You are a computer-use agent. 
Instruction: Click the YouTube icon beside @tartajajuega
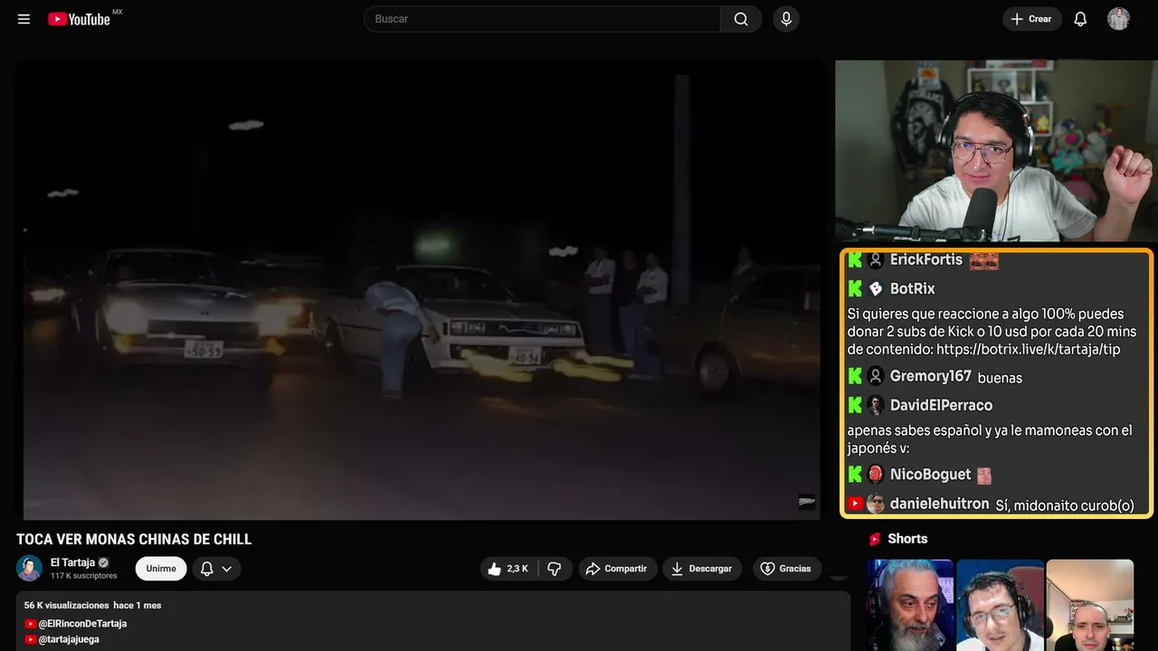point(31,639)
